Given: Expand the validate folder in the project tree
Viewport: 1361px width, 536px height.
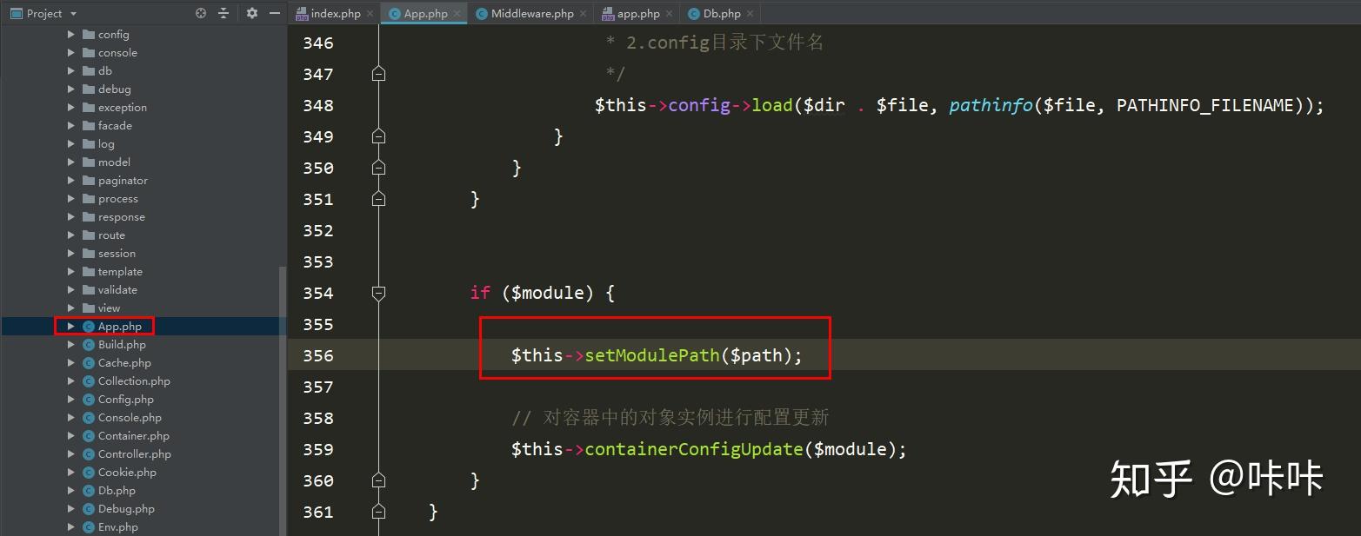Looking at the screenshot, I should (x=71, y=289).
